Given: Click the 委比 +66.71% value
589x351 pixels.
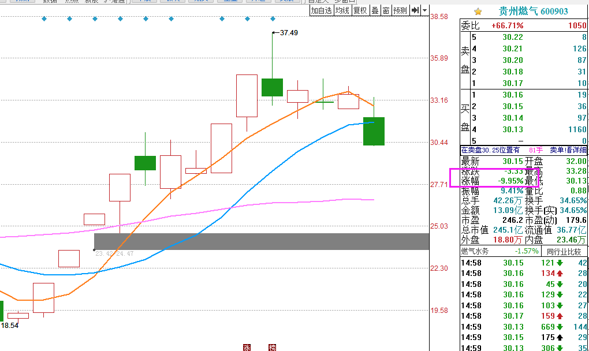Looking at the screenshot, I should pyautogui.click(x=507, y=25).
